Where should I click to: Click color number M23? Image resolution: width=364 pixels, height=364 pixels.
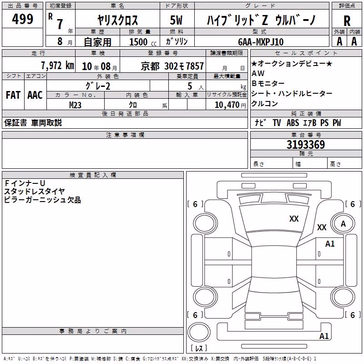(x=75, y=105)
